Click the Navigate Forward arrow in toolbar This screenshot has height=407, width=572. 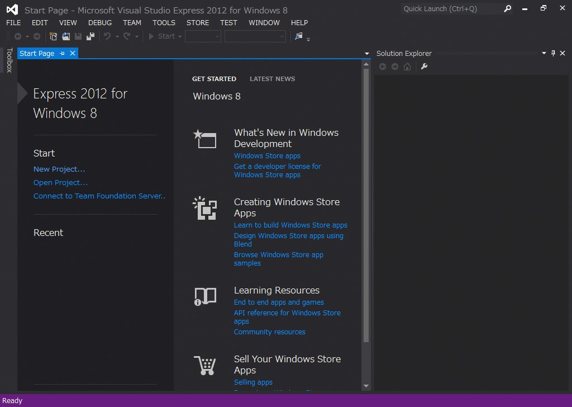point(37,36)
